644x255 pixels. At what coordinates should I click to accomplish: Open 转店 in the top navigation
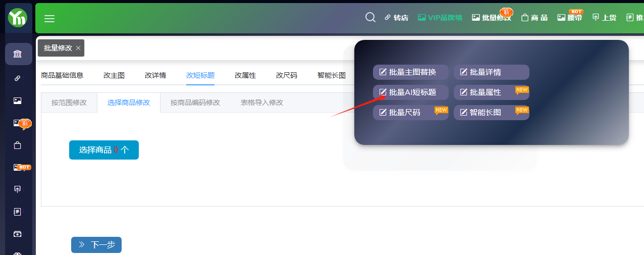coord(396,18)
